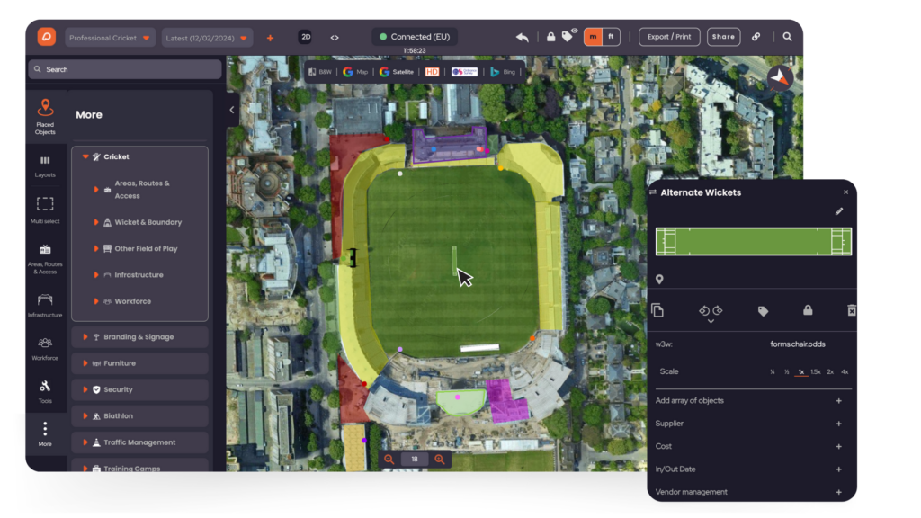Open the Professional Cricket project dropdown
The image size is (921, 518).
(x=110, y=38)
